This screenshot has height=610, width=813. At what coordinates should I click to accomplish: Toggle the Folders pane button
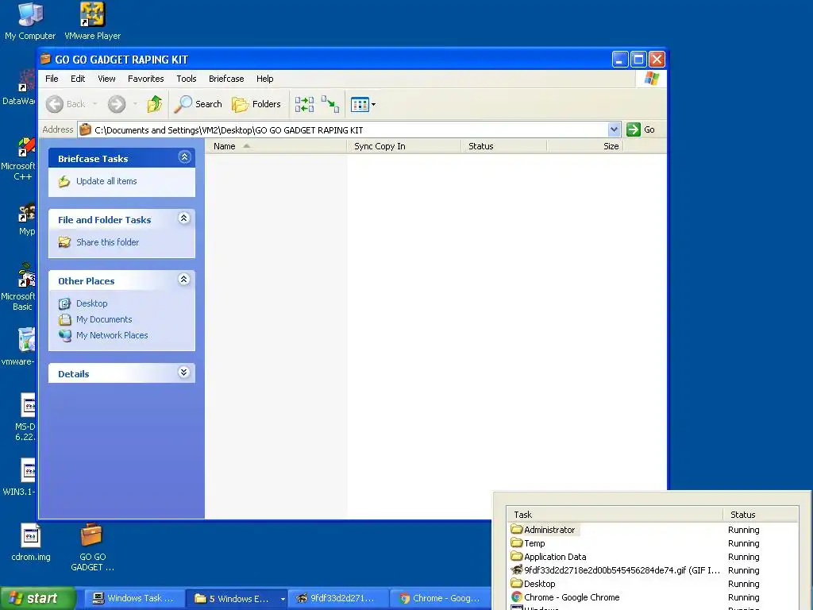pyautogui.click(x=256, y=104)
